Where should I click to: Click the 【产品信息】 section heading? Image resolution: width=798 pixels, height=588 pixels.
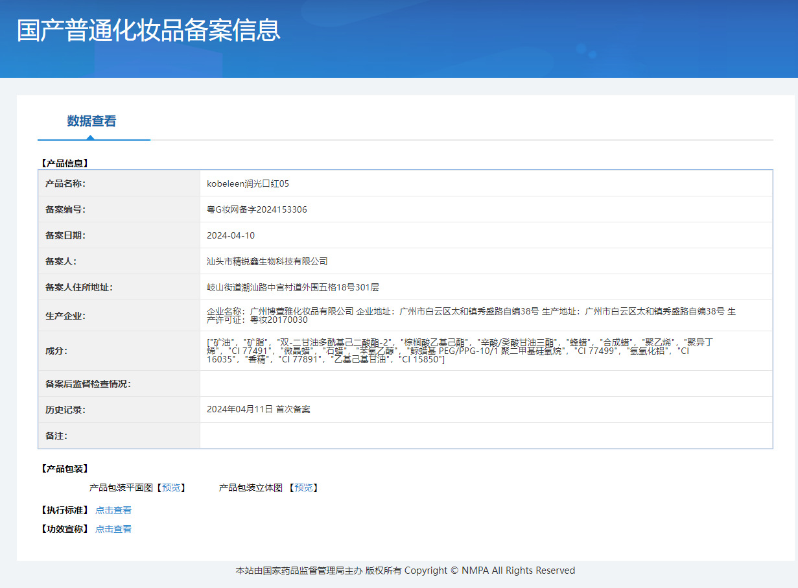(x=64, y=163)
